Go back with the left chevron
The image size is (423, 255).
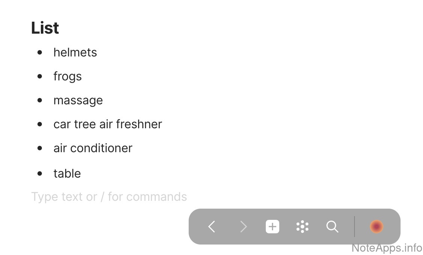pos(212,227)
